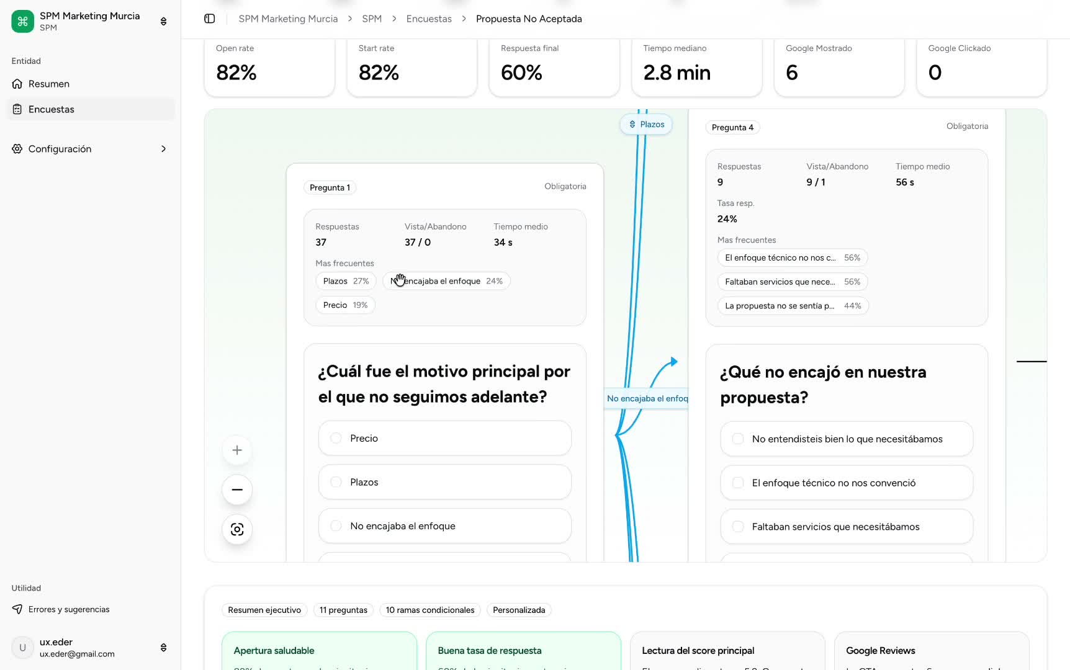1070x670 pixels.
Task: Click the Google Mostrado 6 stat card
Action: pos(839,67)
